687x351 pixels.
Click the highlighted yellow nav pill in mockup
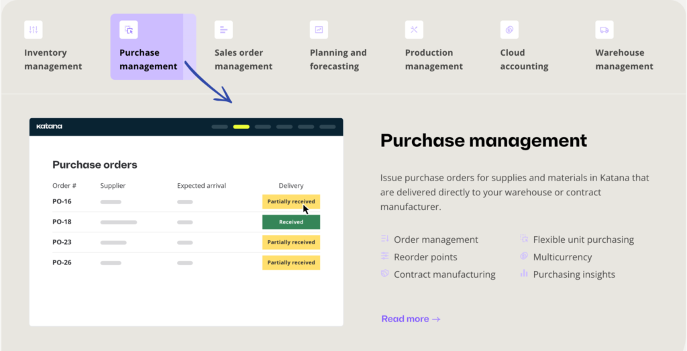(242, 127)
